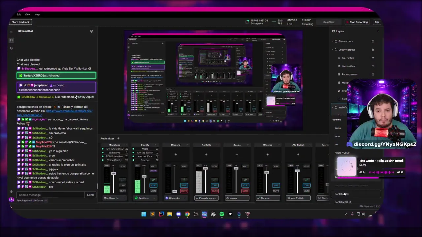Click the chat bubble sidebar icon

click(x=11, y=40)
